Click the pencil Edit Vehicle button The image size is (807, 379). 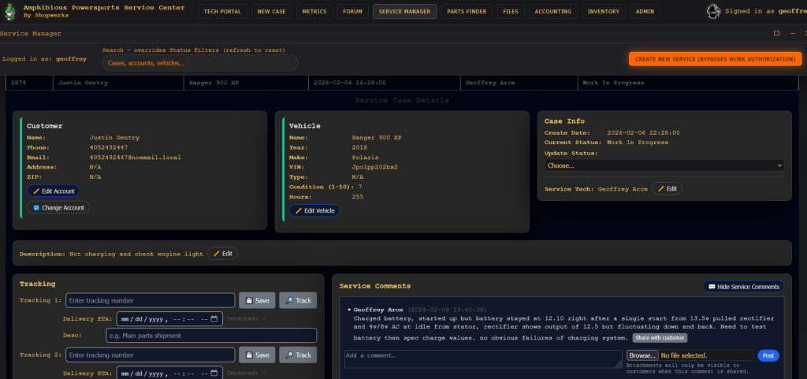(314, 210)
